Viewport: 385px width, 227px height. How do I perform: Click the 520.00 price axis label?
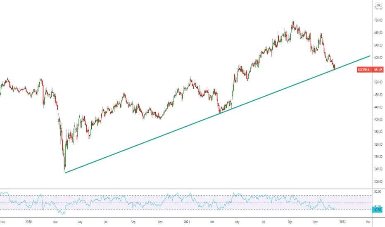(378, 82)
